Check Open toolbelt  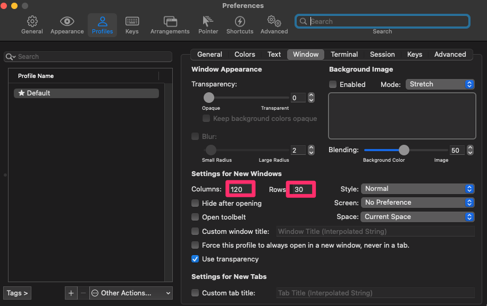click(195, 217)
